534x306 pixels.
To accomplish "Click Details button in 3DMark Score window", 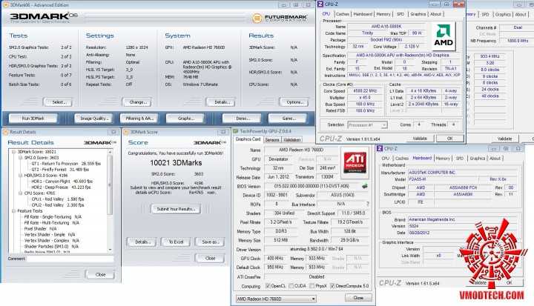I will click(x=142, y=242).
